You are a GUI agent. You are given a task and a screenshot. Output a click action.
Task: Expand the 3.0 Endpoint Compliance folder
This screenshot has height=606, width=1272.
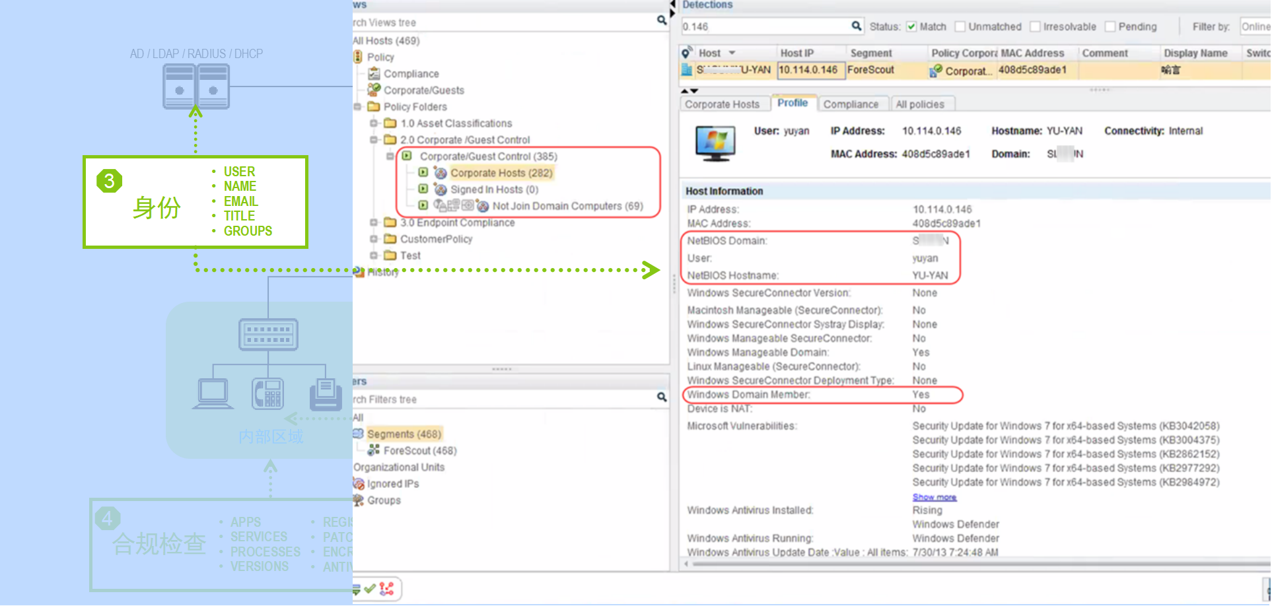[374, 222]
